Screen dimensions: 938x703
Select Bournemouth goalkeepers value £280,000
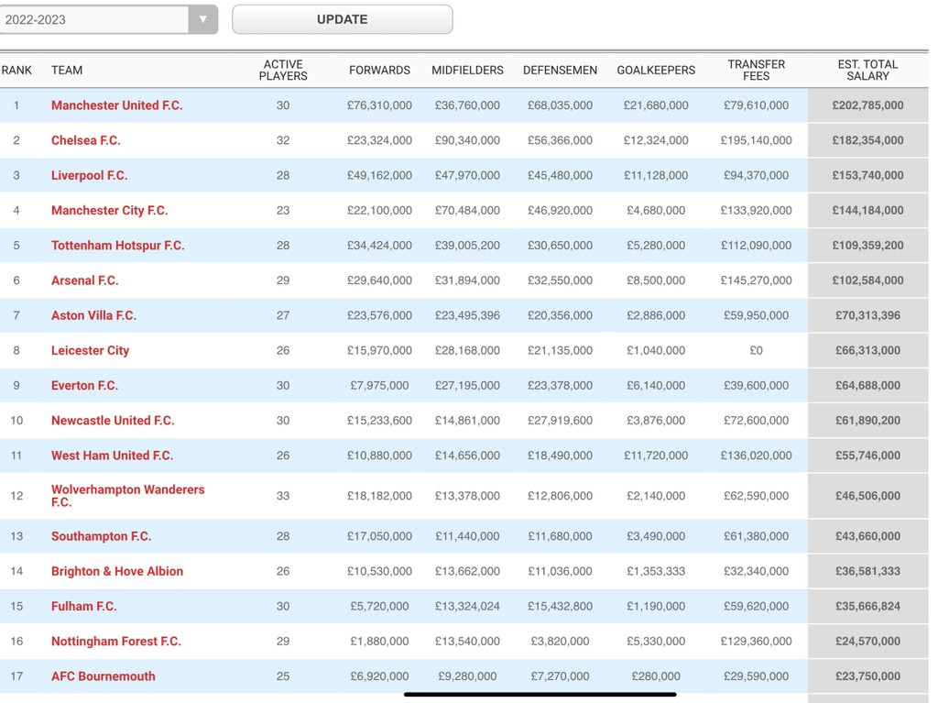(x=656, y=676)
